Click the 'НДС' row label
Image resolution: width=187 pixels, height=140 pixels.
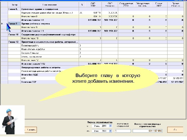coord(23,78)
